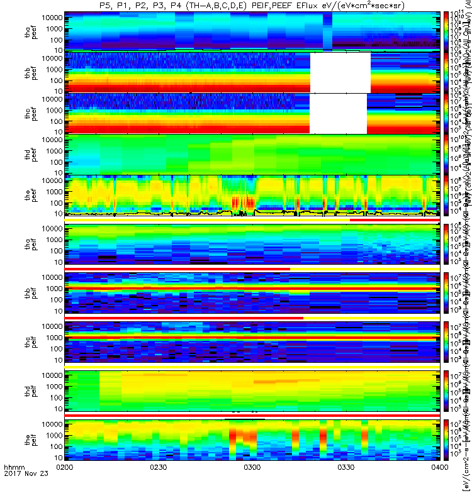Click the white data gap in thc peef panel
The width and height of the screenshot is (472, 503).
338,114
